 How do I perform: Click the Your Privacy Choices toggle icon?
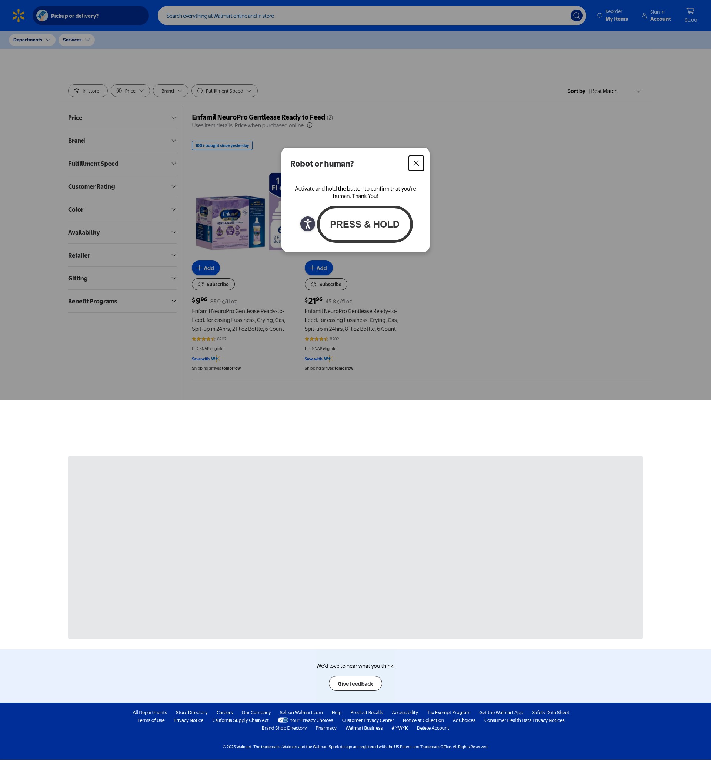283,720
